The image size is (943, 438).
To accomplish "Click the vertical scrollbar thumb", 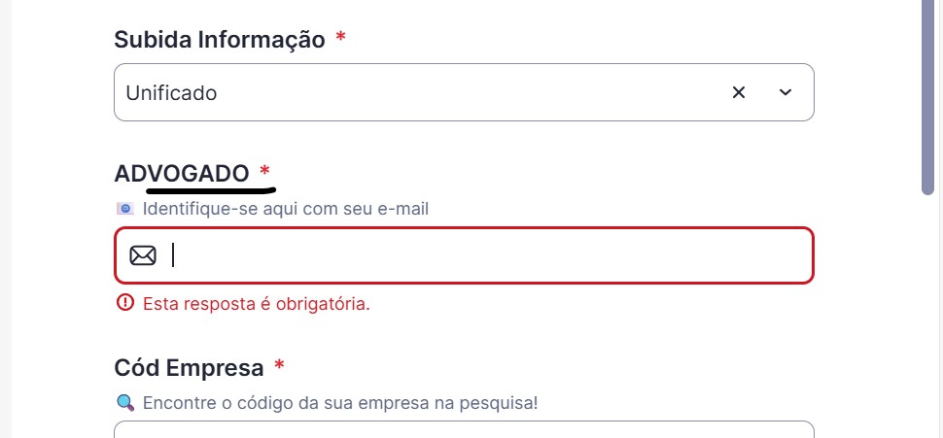I will click(x=928, y=96).
